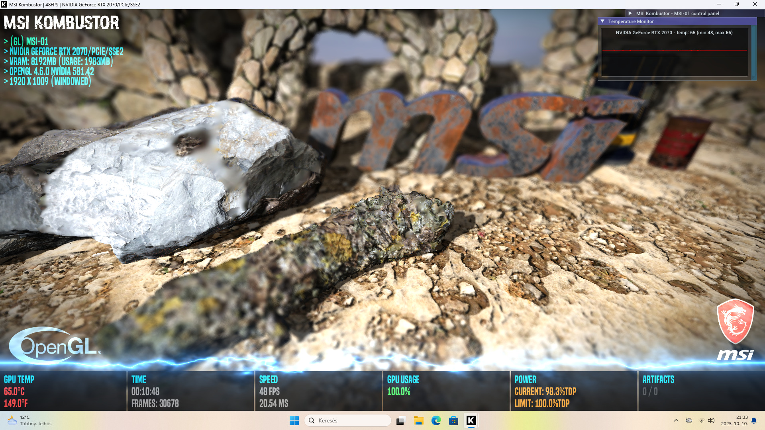Image resolution: width=765 pixels, height=430 pixels.
Task: Open Microsoft Edge from the taskbar
Action: pos(436,420)
